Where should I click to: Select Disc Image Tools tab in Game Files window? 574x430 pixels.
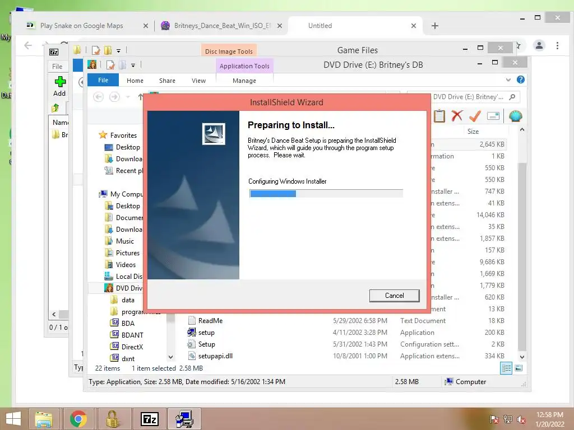tap(229, 51)
